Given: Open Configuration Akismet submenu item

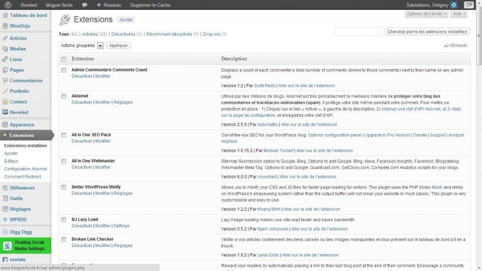Looking at the screenshot, I should [x=25, y=169].
